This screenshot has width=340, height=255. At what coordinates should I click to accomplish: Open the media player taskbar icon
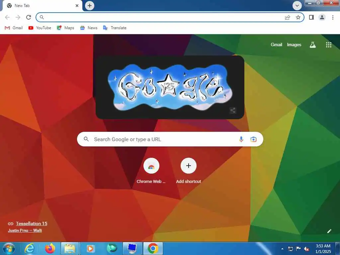(x=90, y=248)
